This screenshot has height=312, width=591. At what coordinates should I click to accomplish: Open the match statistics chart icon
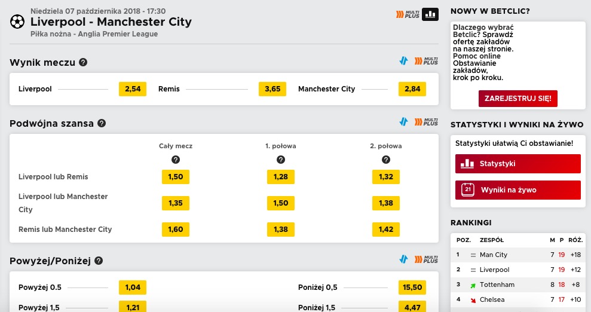(x=430, y=14)
